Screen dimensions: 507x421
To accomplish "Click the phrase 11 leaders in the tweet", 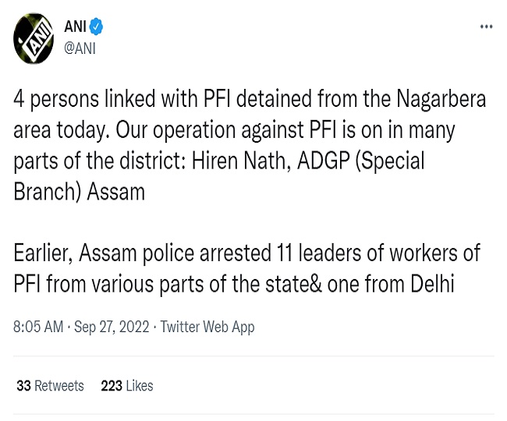I will (x=319, y=253).
